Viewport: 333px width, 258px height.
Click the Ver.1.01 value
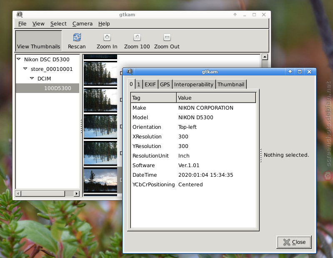pos(189,165)
